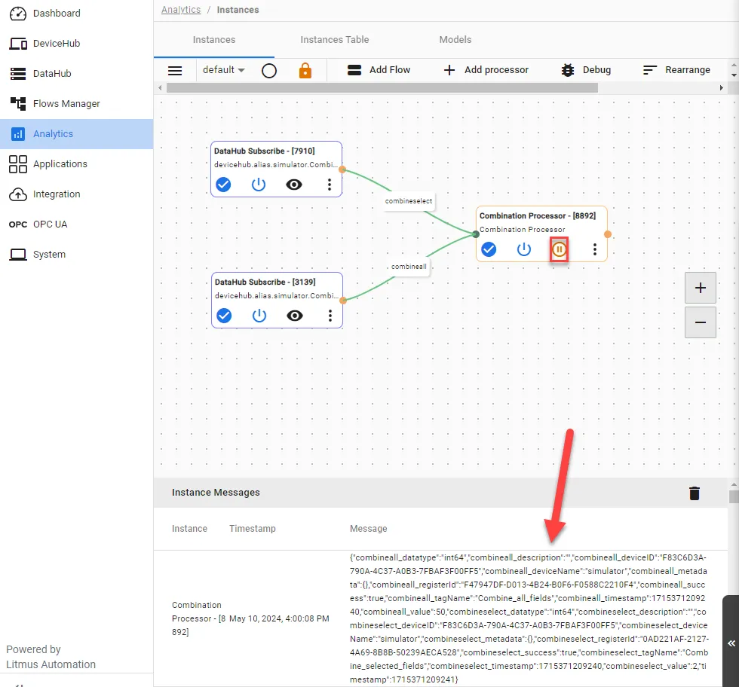Click checkmark on DataHub Subscribe [7910]
The image size is (739, 687).
click(x=223, y=185)
